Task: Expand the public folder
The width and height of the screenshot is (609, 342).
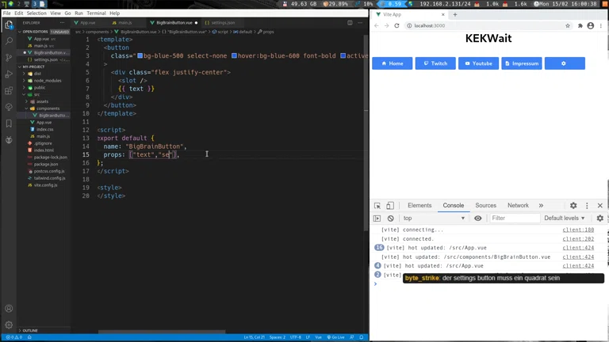Action: [x=40, y=88]
